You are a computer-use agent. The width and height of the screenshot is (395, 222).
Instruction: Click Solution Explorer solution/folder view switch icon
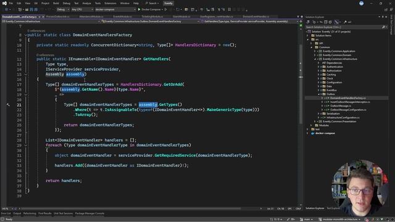click(x=308, y=22)
